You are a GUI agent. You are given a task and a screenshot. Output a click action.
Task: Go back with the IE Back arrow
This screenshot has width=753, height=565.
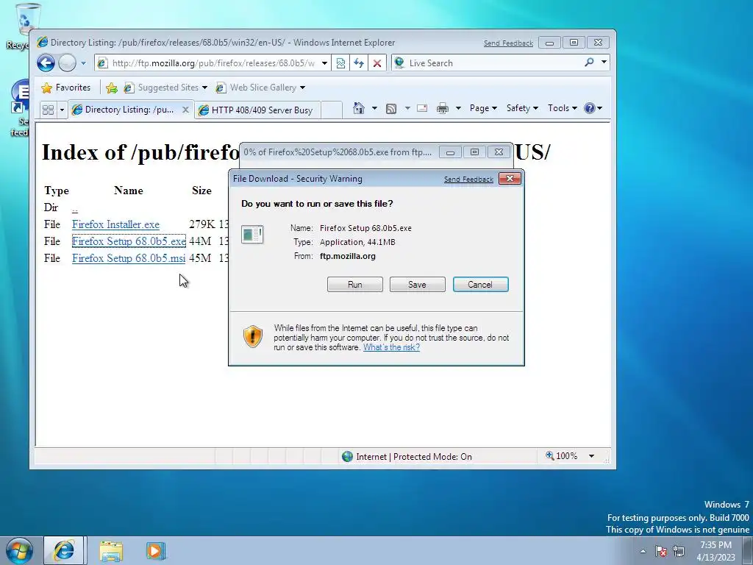tap(46, 63)
